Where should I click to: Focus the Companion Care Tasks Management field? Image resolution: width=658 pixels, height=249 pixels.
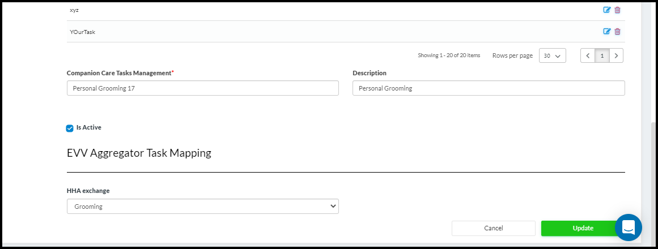coord(202,88)
